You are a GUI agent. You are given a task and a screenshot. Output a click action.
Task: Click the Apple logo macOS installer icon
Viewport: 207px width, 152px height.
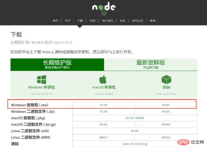[x=103, y=79]
